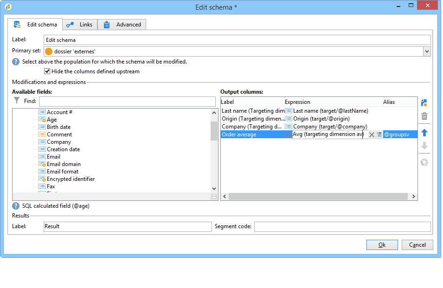Click the distribution of values icon below arrows
The width and height of the screenshot is (443, 288).
click(424, 162)
